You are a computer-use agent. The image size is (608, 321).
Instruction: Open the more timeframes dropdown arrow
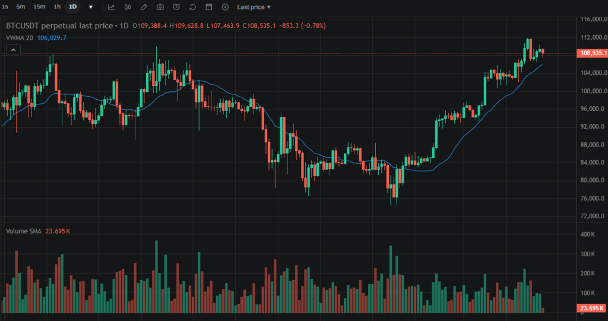(91, 7)
